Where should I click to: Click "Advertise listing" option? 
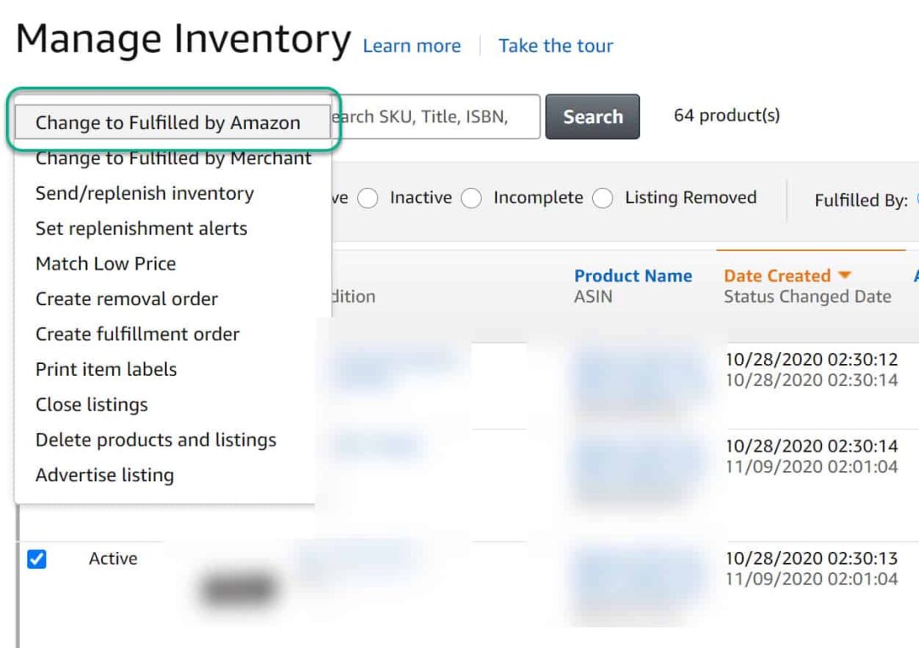tap(104, 475)
